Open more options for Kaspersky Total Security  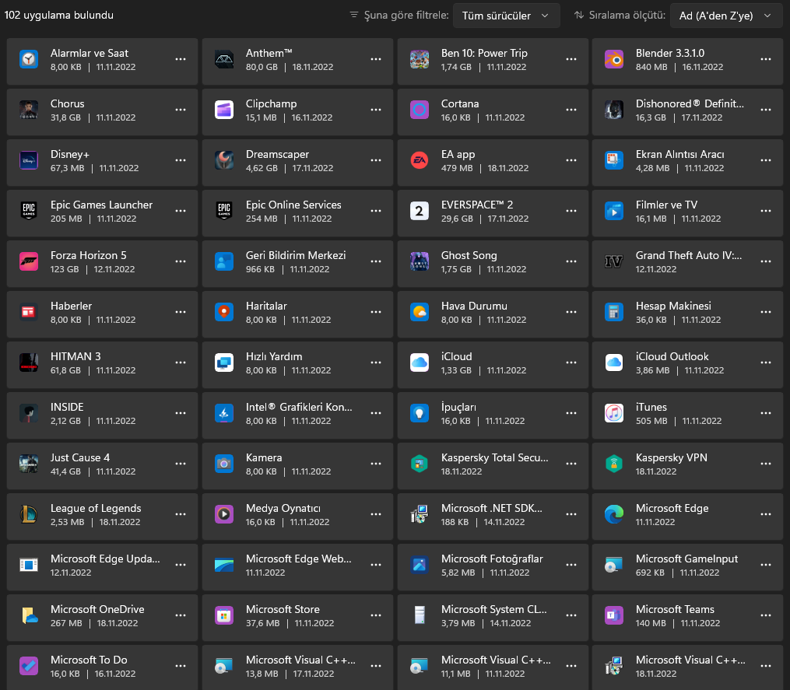(x=571, y=464)
